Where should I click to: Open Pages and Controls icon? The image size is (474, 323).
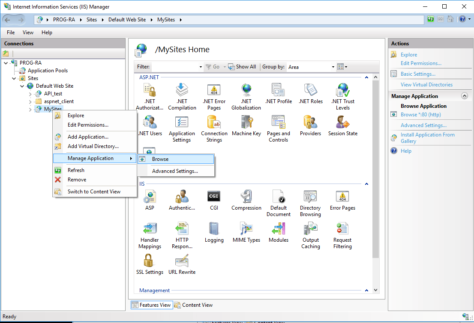[279, 122]
